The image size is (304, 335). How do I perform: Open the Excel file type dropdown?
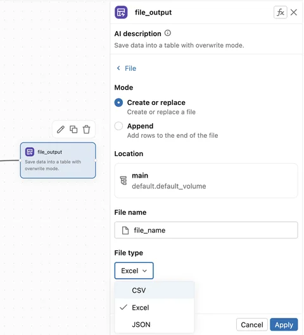tap(134, 271)
